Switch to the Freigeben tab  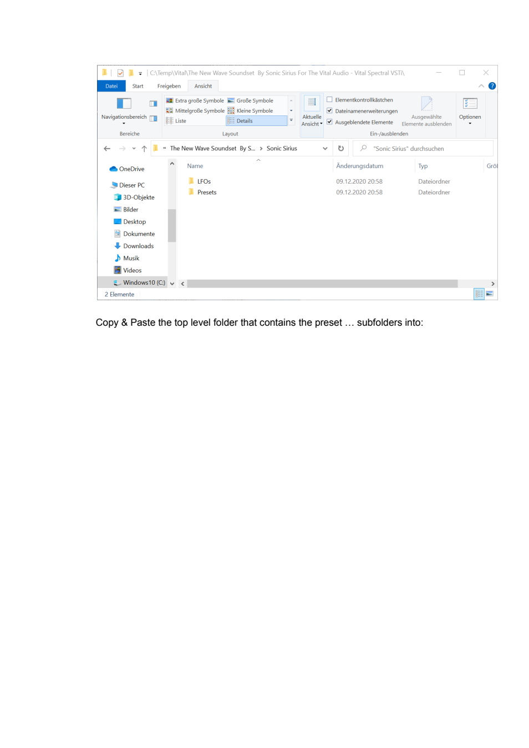tap(169, 86)
